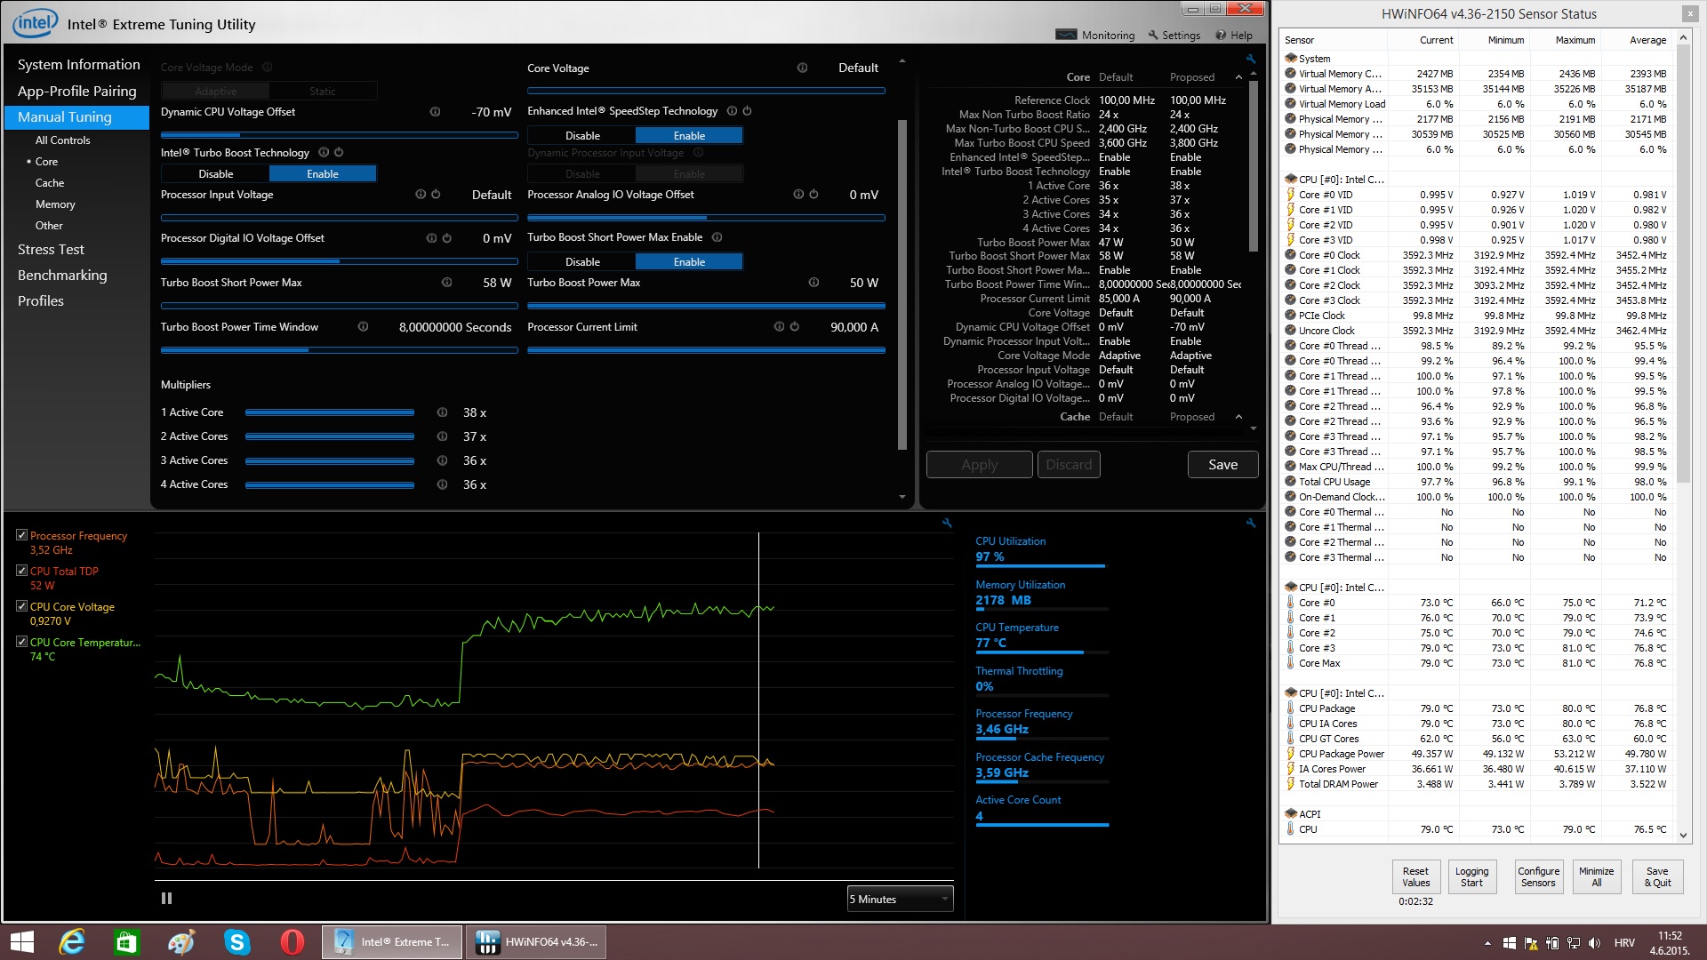Click the volume icon in system tray
The image size is (1707, 960).
coord(1594,943)
